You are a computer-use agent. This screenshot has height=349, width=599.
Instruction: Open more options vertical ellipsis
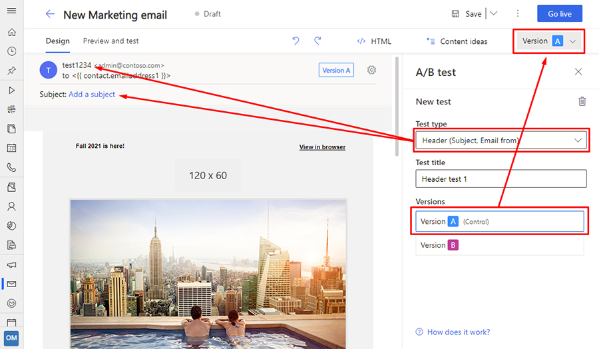(x=518, y=14)
